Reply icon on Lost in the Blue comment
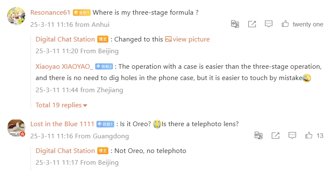This screenshot has height=171, width=332. point(292,135)
